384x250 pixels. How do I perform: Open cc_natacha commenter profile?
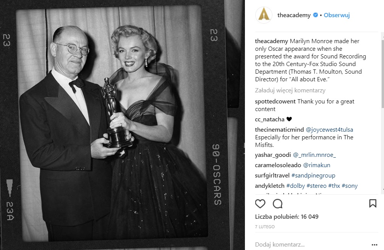pos(270,119)
